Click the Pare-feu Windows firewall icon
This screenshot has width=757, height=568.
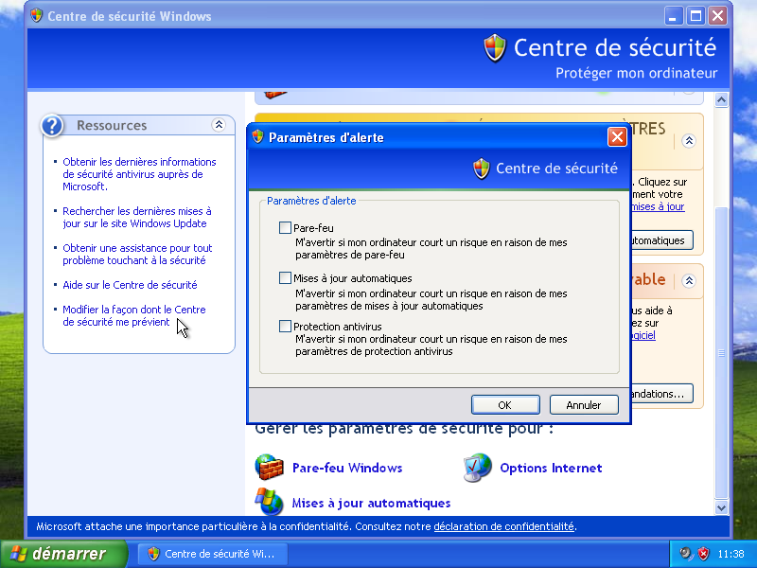[x=270, y=468]
